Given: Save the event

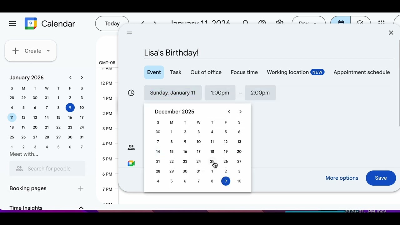Looking at the screenshot, I should 381,178.
